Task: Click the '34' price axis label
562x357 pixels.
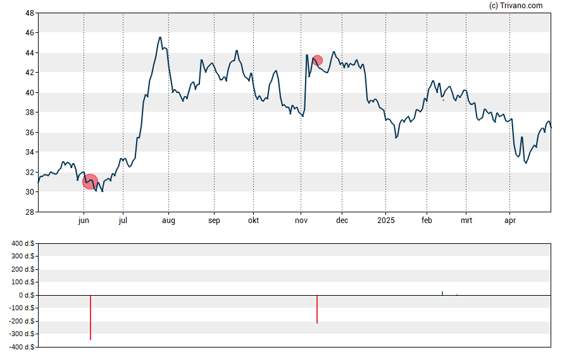Action: [x=30, y=152]
